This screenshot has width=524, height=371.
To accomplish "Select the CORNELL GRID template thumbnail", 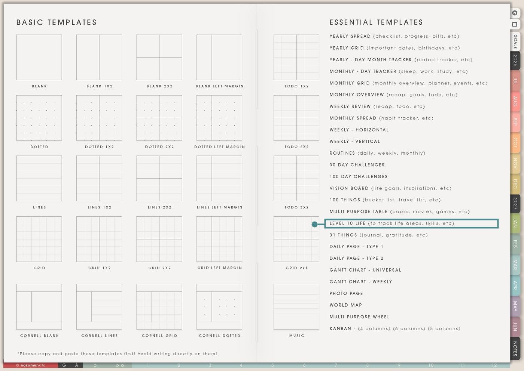I will (159, 307).
